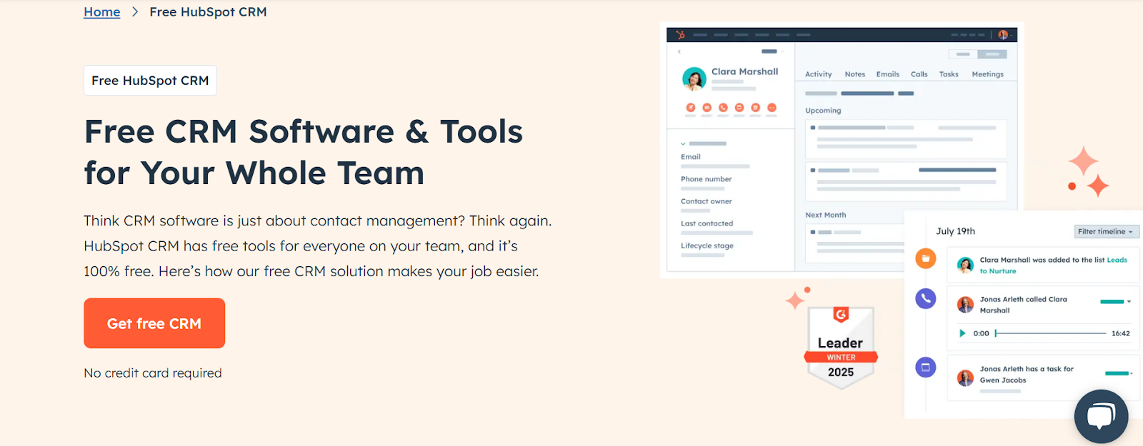The height and width of the screenshot is (446, 1143).
Task: Switch to the Tasks tab
Action: click(949, 74)
